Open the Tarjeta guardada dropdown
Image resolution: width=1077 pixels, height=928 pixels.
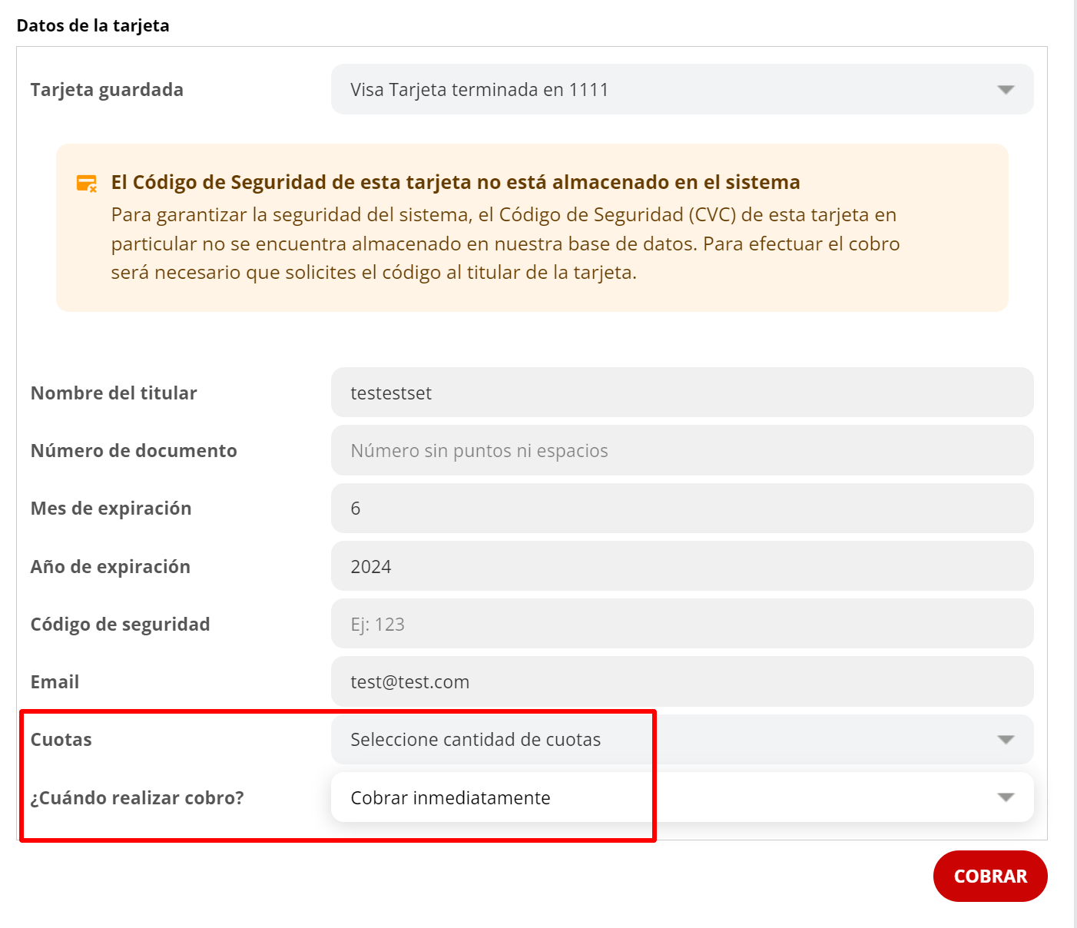coord(681,90)
